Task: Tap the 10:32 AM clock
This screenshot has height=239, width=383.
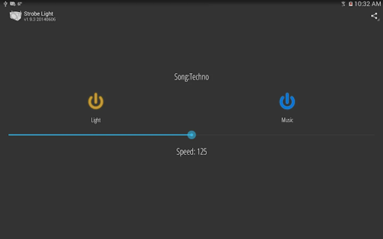Action: (x=368, y=4)
